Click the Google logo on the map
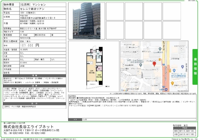The height and width of the screenshot is (140, 199). tap(124, 90)
